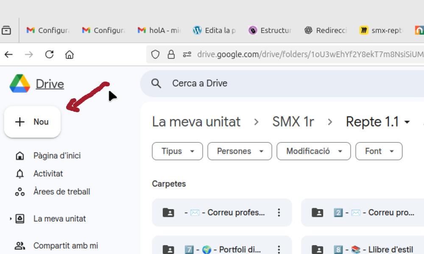The image size is (424, 254).
Task: Go to the browser home page icon
Action: [70, 54]
